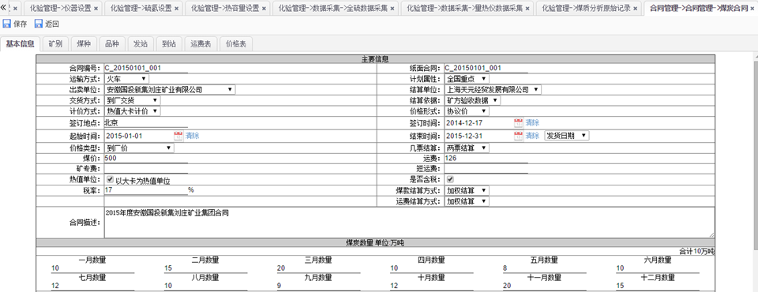Toggle the 是否含税 checkbox
The height and width of the screenshot is (292, 758).
coord(450,179)
